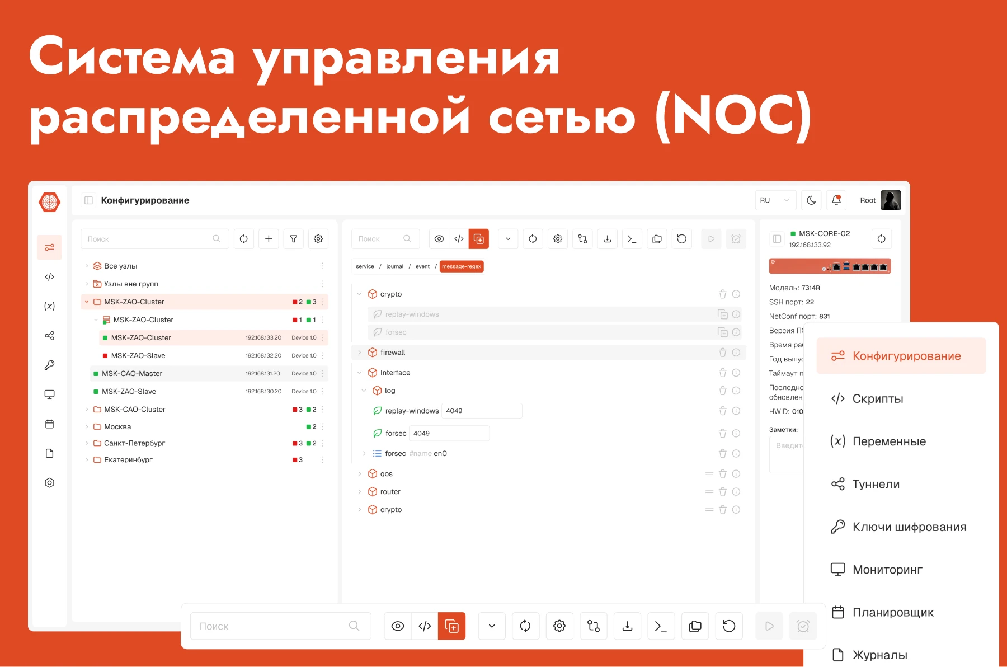Edit replay-windows value 4049 field
This screenshot has height=667, width=1007.
pos(482,411)
